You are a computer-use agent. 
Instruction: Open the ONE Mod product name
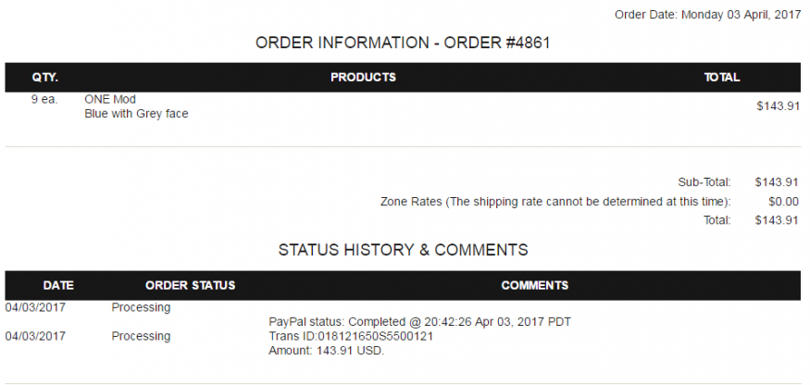coord(110,99)
